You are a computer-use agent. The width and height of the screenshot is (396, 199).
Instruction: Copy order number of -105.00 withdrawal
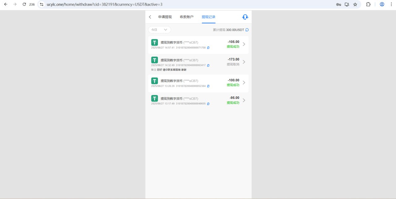(208, 48)
